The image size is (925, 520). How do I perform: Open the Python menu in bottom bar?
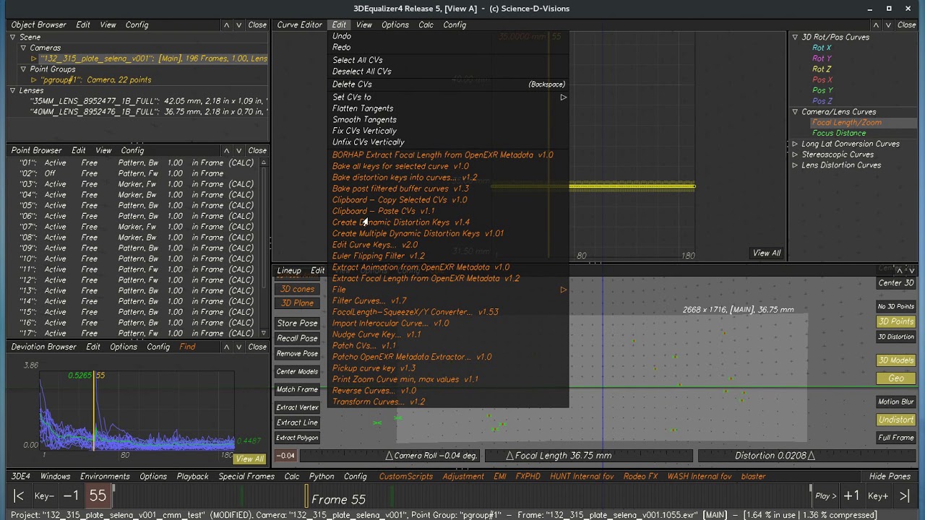tap(322, 477)
